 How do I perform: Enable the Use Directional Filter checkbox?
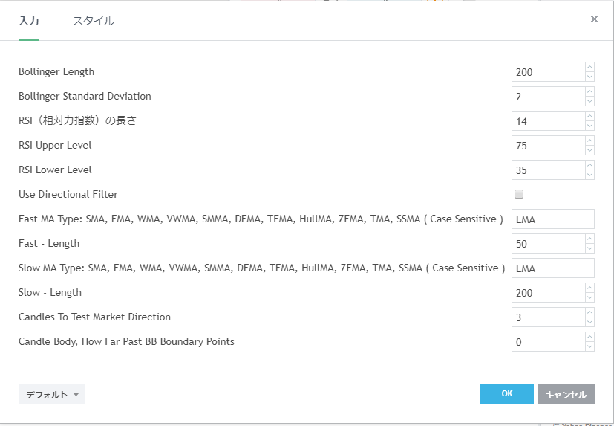click(519, 194)
